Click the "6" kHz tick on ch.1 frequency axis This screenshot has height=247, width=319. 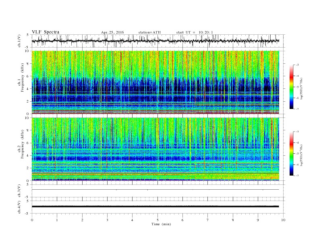point(28,76)
